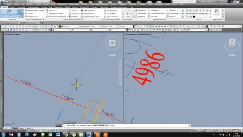The image size is (243, 137).
Task: Expand the Слои panel title
Action: [x=198, y=19]
